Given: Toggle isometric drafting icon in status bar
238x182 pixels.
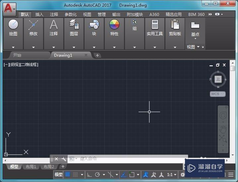Looking at the screenshot, I should click(x=111, y=175).
